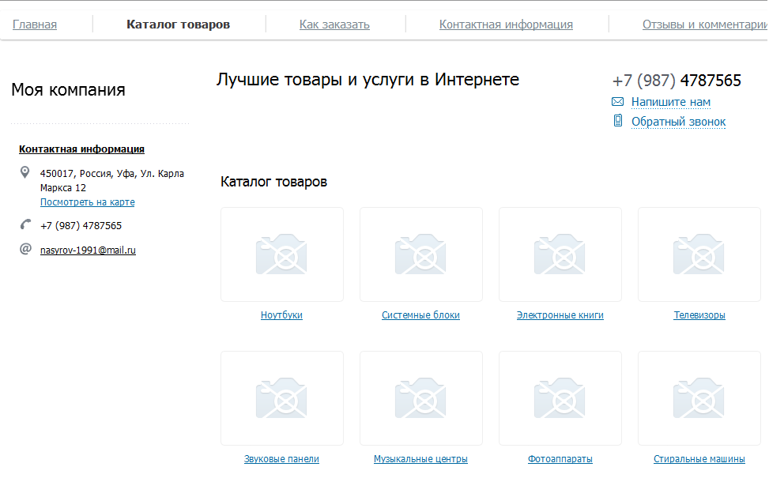Click the address text 450017, Россия, Уфа

pyautogui.click(x=111, y=180)
